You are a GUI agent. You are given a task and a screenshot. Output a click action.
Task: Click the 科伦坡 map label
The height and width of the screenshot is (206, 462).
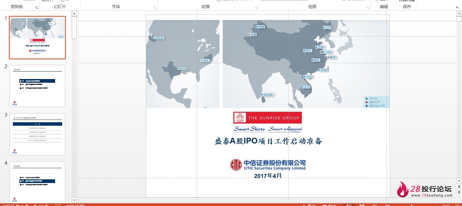267,95
